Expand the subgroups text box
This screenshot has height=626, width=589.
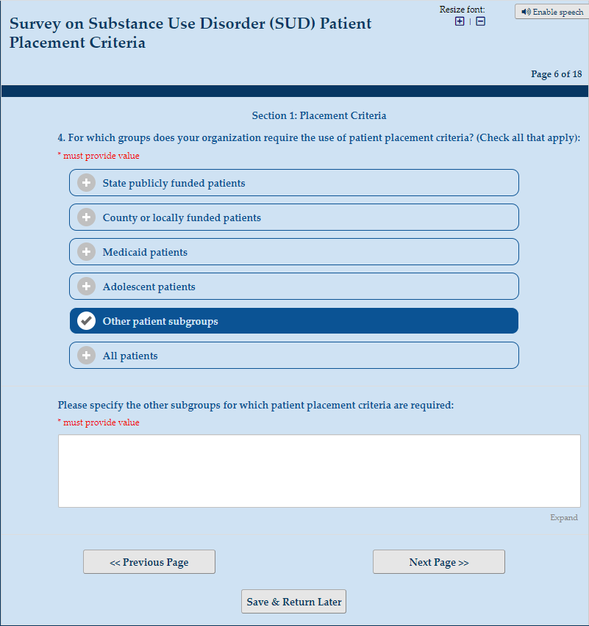[563, 518]
